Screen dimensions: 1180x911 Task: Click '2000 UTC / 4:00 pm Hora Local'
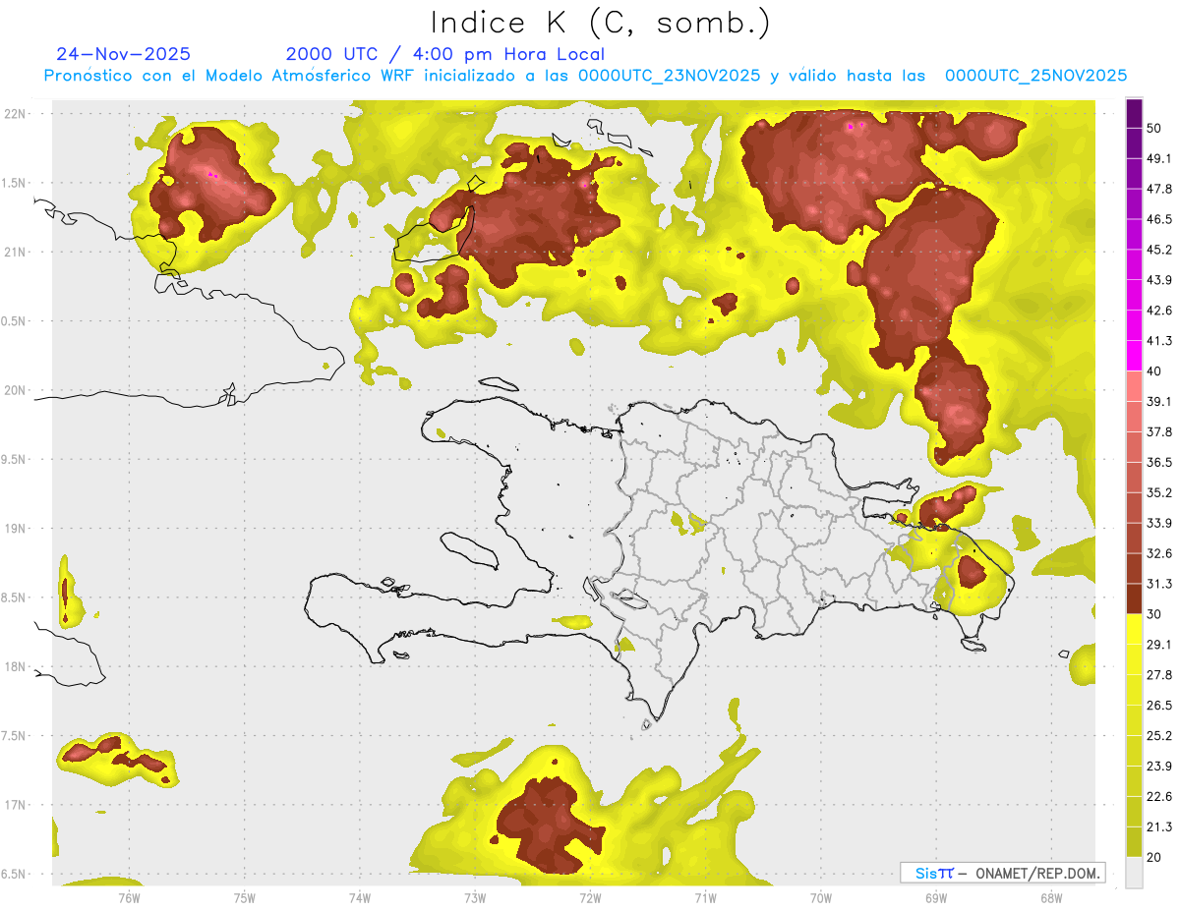coord(445,54)
